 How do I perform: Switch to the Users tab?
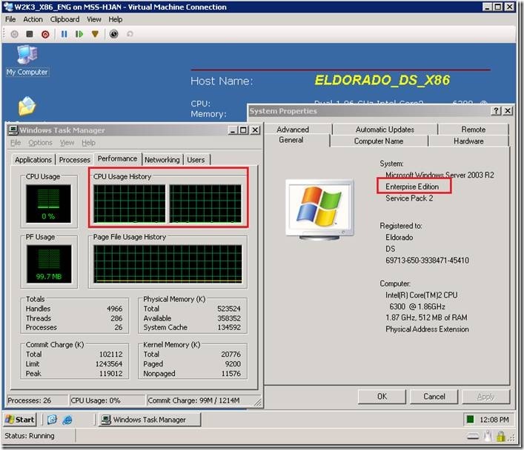pos(196,160)
